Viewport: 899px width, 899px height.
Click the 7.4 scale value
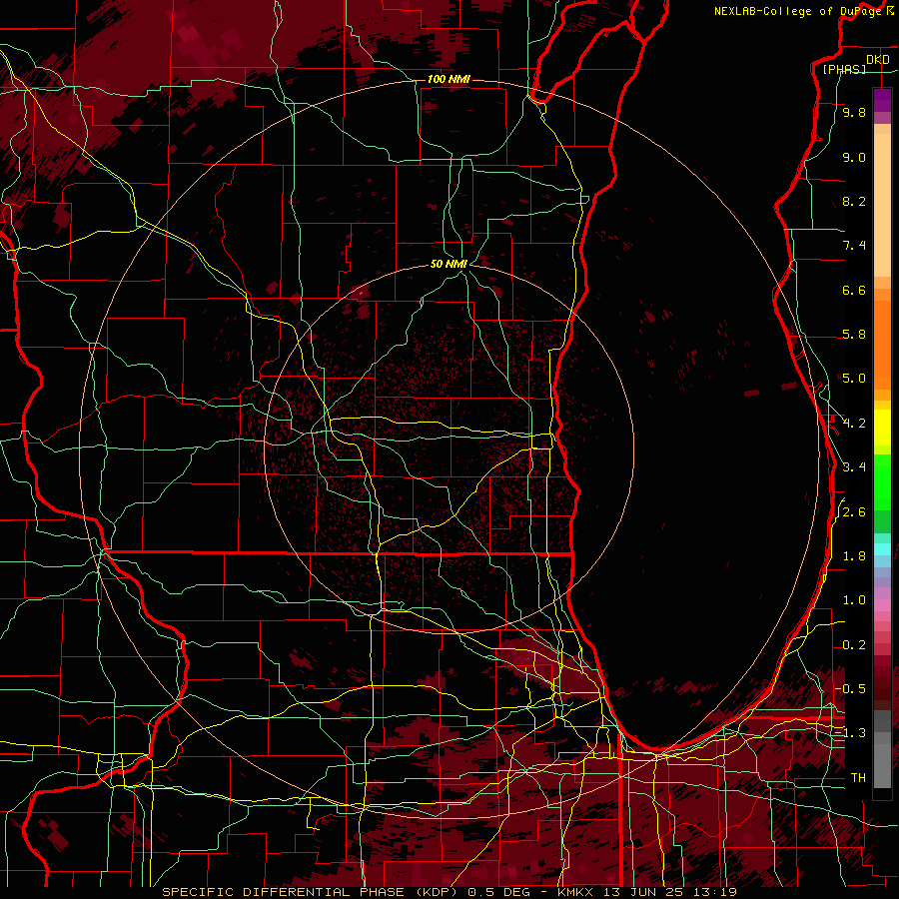coord(854,246)
